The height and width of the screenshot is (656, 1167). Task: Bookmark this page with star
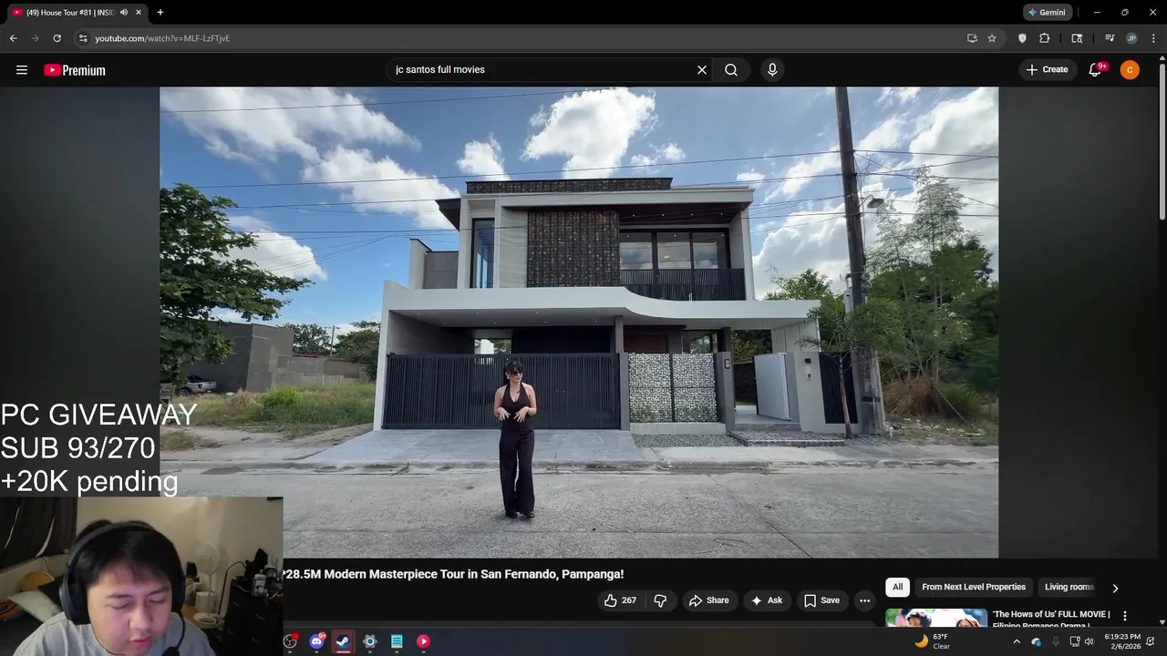(992, 38)
